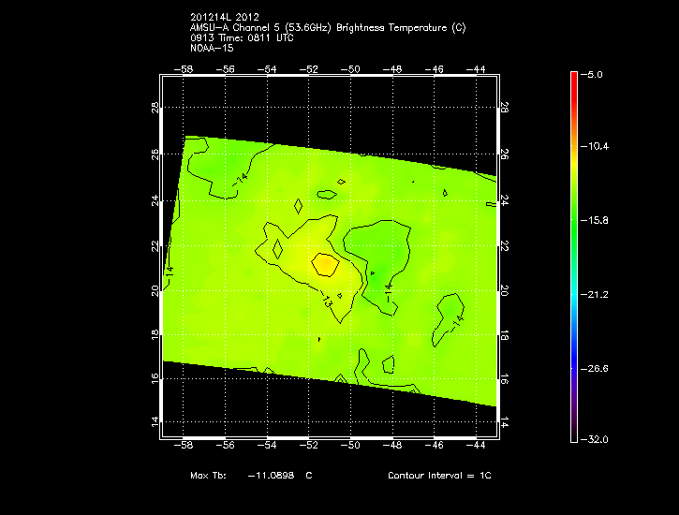Click the 28 latitude label on left axis
This screenshot has width=679, height=515.
155,108
